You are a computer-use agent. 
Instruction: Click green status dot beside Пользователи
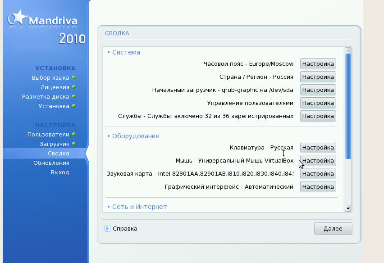point(74,134)
